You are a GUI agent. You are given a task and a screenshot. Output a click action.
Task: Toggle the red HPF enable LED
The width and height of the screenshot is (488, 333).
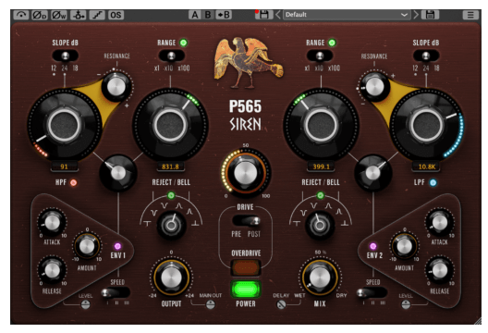[x=74, y=182]
